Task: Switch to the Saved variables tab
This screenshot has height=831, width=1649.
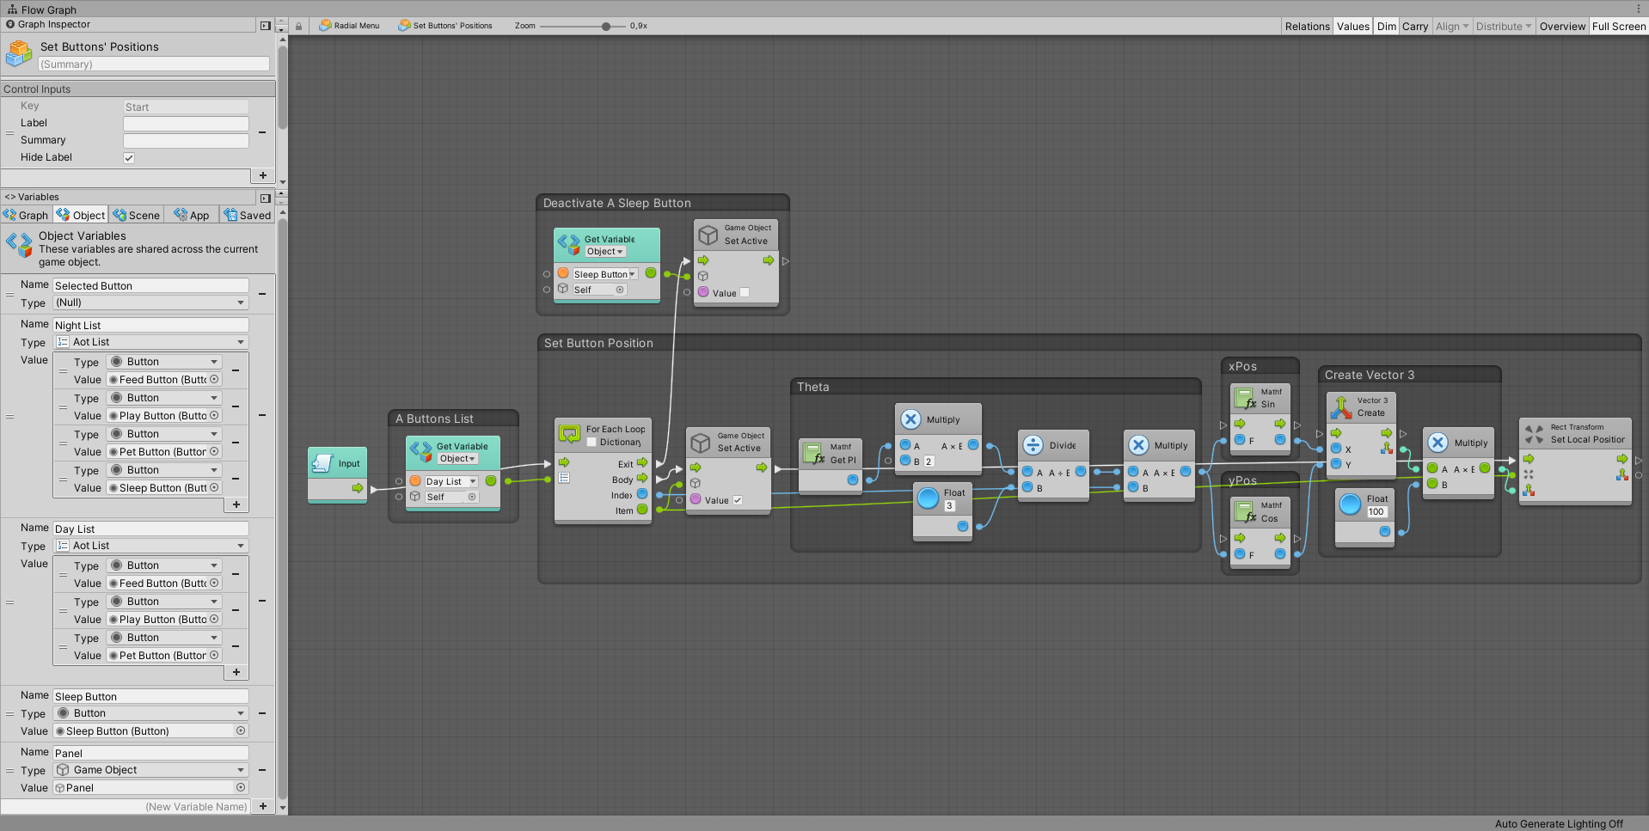Action: [248, 215]
